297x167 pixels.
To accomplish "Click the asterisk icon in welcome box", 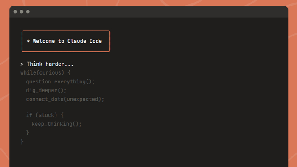I will [x=28, y=41].
